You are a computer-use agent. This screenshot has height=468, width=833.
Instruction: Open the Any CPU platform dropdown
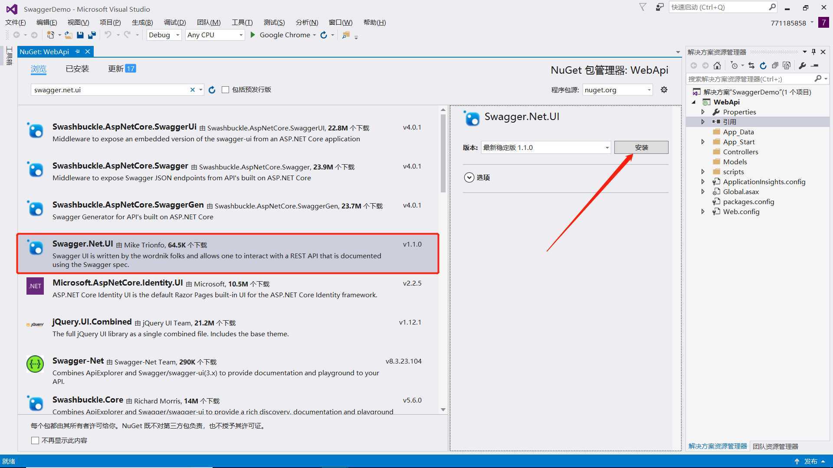click(215, 35)
